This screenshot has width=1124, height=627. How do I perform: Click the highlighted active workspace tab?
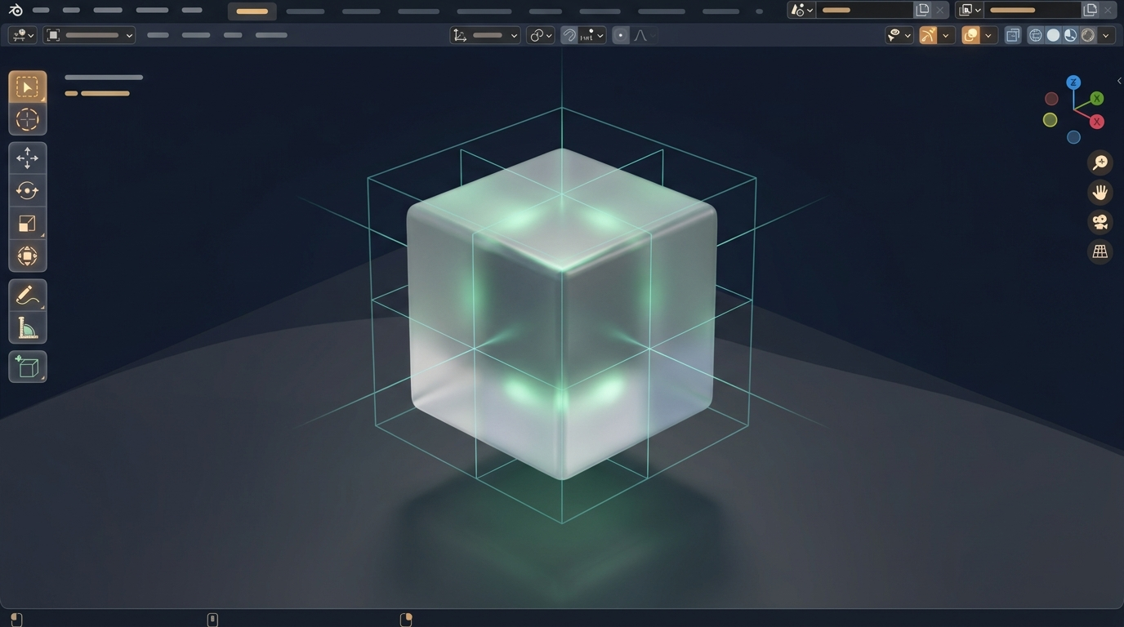click(252, 11)
